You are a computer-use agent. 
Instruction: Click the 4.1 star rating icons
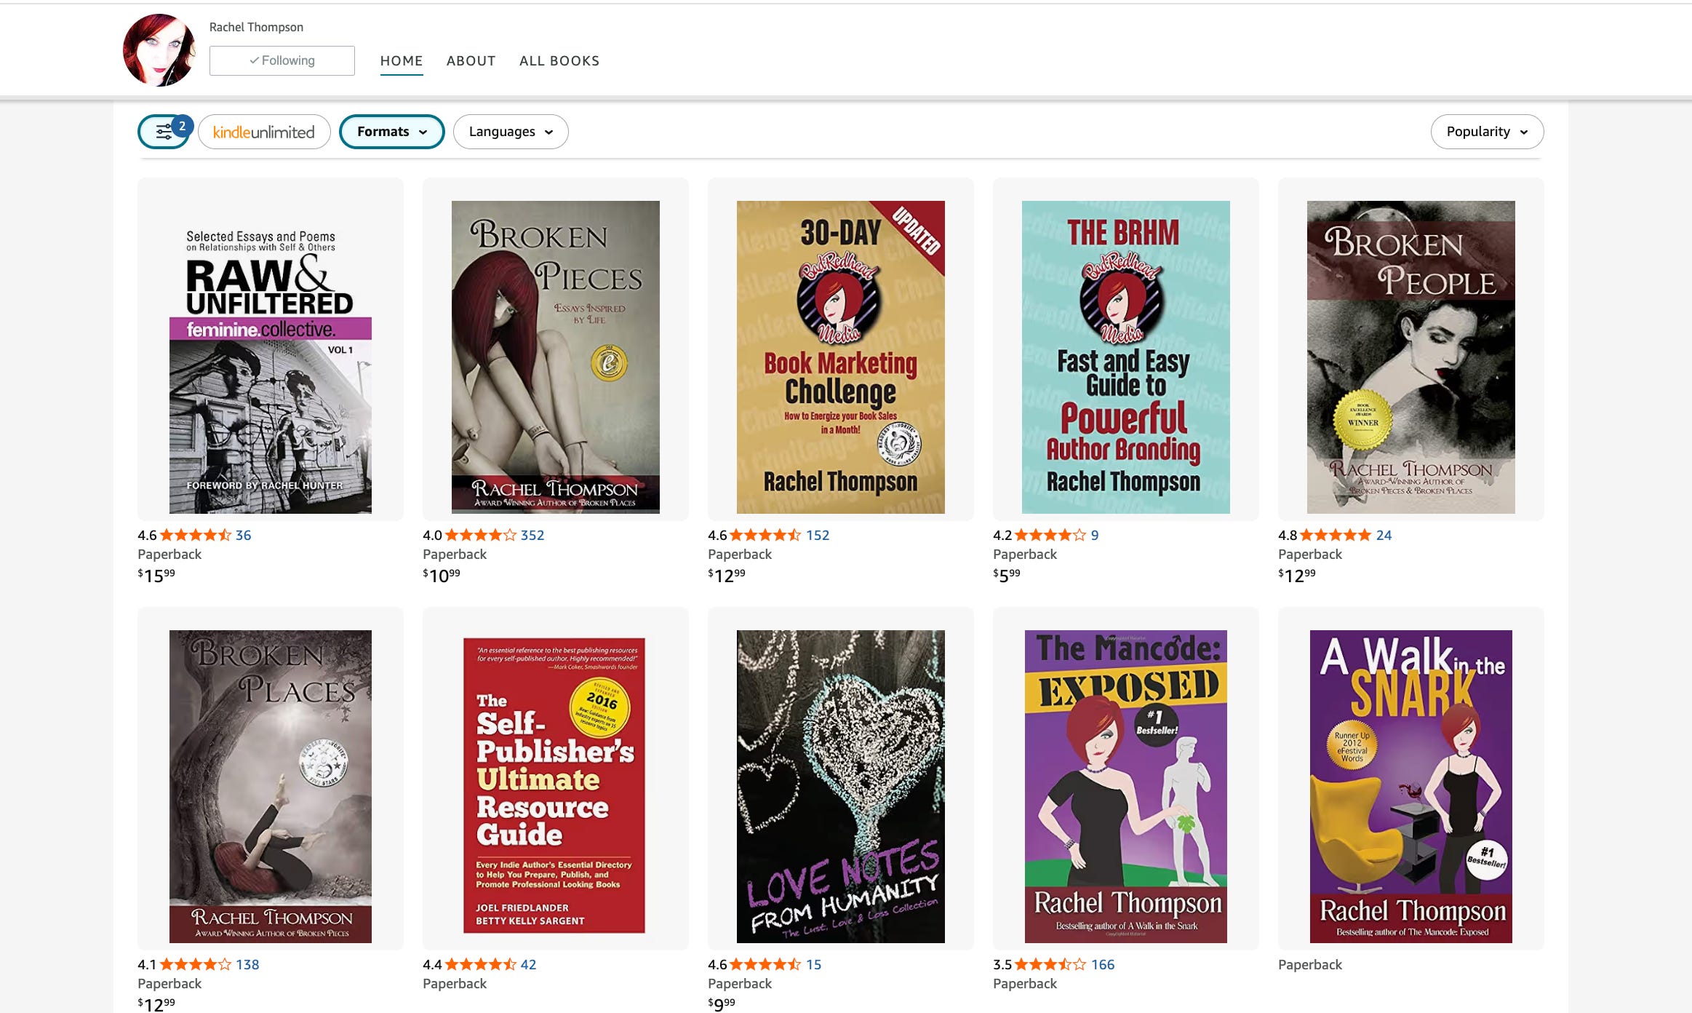196,964
